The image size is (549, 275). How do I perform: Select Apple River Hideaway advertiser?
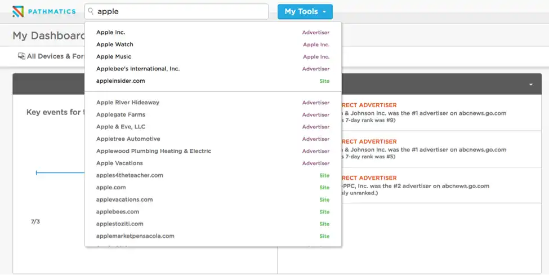[213, 103]
